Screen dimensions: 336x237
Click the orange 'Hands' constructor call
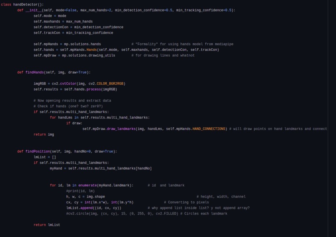[x=91, y=50]
